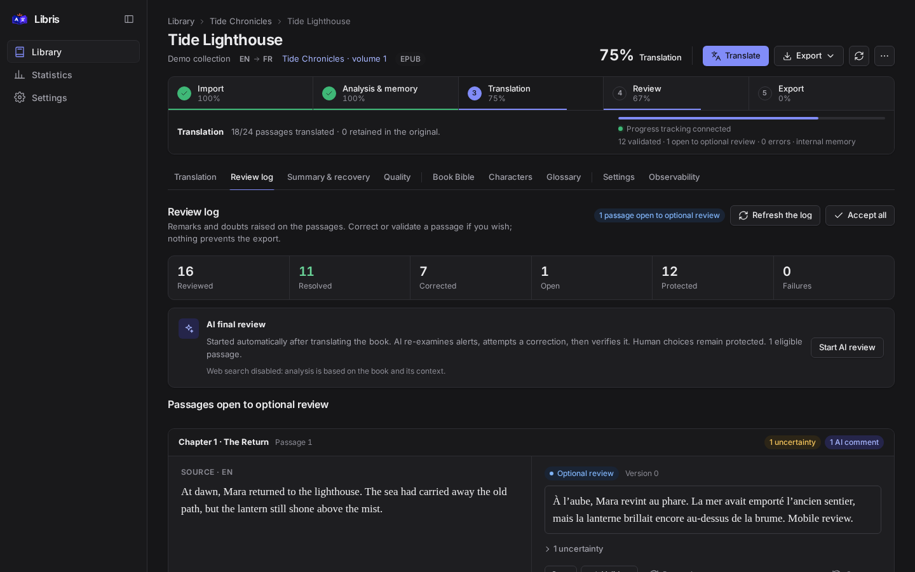The image size is (915, 572).
Task: Open the Export dropdown
Action: pos(808,56)
